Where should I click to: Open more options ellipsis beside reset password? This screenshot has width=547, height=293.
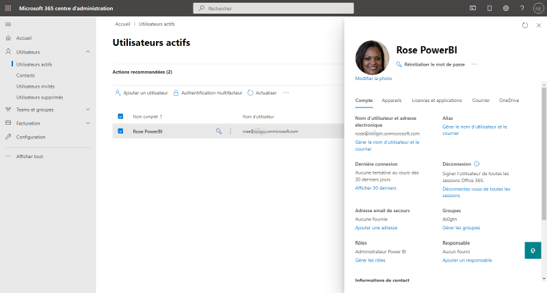[x=474, y=64]
